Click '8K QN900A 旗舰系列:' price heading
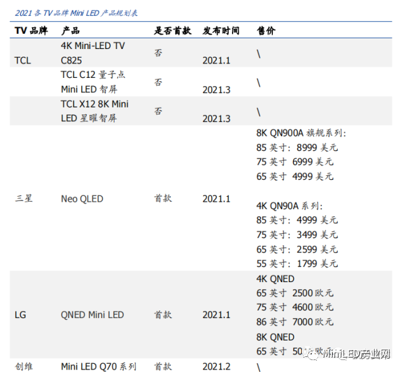403x372 pixels. click(301, 133)
